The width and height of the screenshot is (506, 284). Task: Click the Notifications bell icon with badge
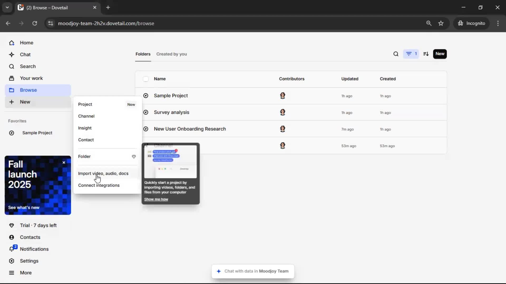[x=12, y=249]
